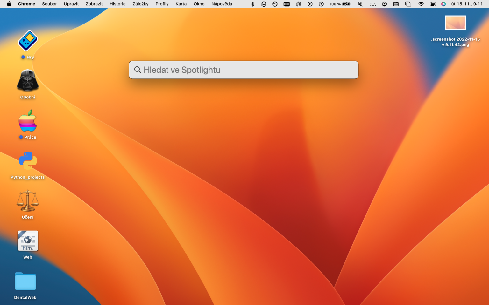489x305 pixels.
Task: Open the Wi-Fi status menu
Action: point(421,4)
